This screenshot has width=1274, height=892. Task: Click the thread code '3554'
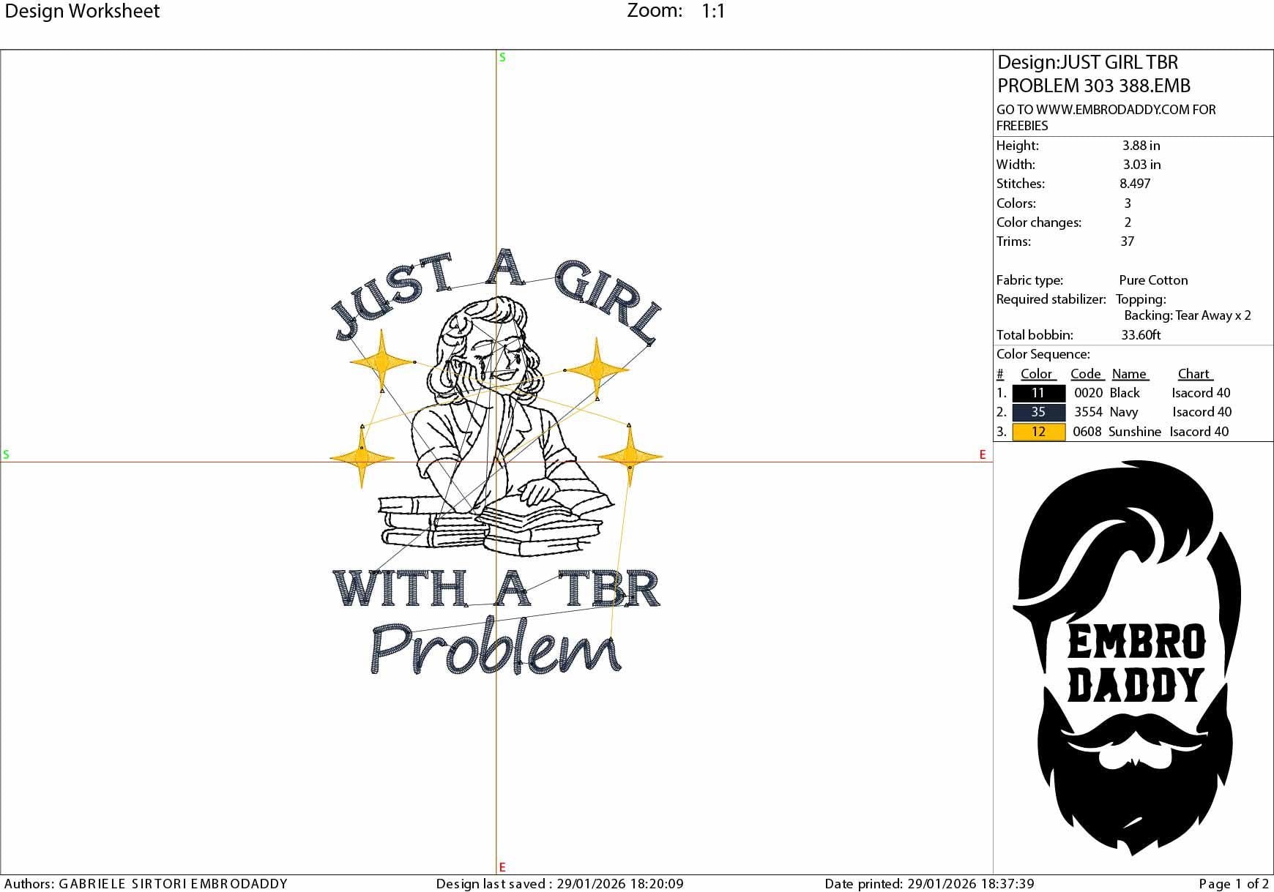[x=1088, y=412]
